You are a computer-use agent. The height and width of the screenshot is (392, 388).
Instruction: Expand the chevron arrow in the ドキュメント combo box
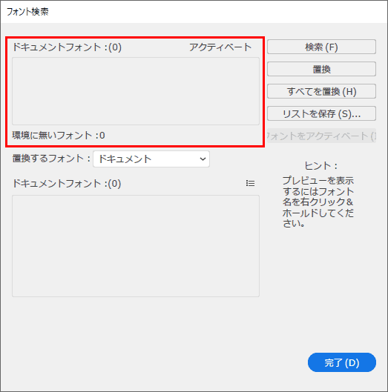click(x=203, y=159)
